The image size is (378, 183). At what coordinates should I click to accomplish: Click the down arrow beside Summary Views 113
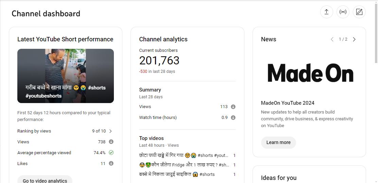click(233, 107)
